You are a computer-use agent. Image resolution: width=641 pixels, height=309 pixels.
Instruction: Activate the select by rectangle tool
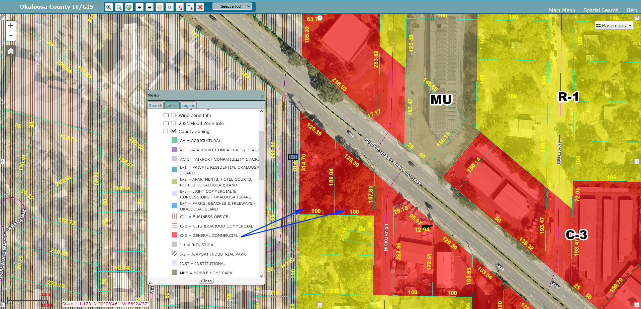(190, 7)
